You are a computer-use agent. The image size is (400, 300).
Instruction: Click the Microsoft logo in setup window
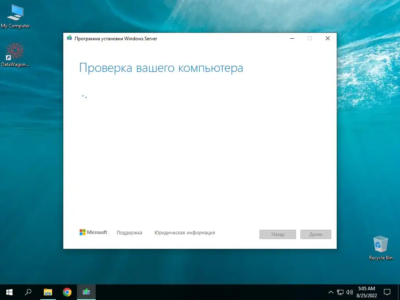click(93, 232)
